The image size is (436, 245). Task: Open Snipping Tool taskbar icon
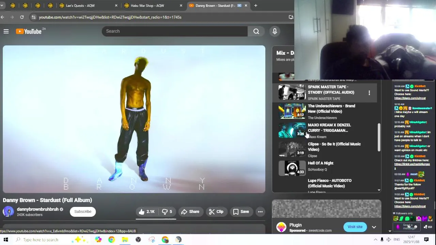pyautogui.click(x=152, y=240)
